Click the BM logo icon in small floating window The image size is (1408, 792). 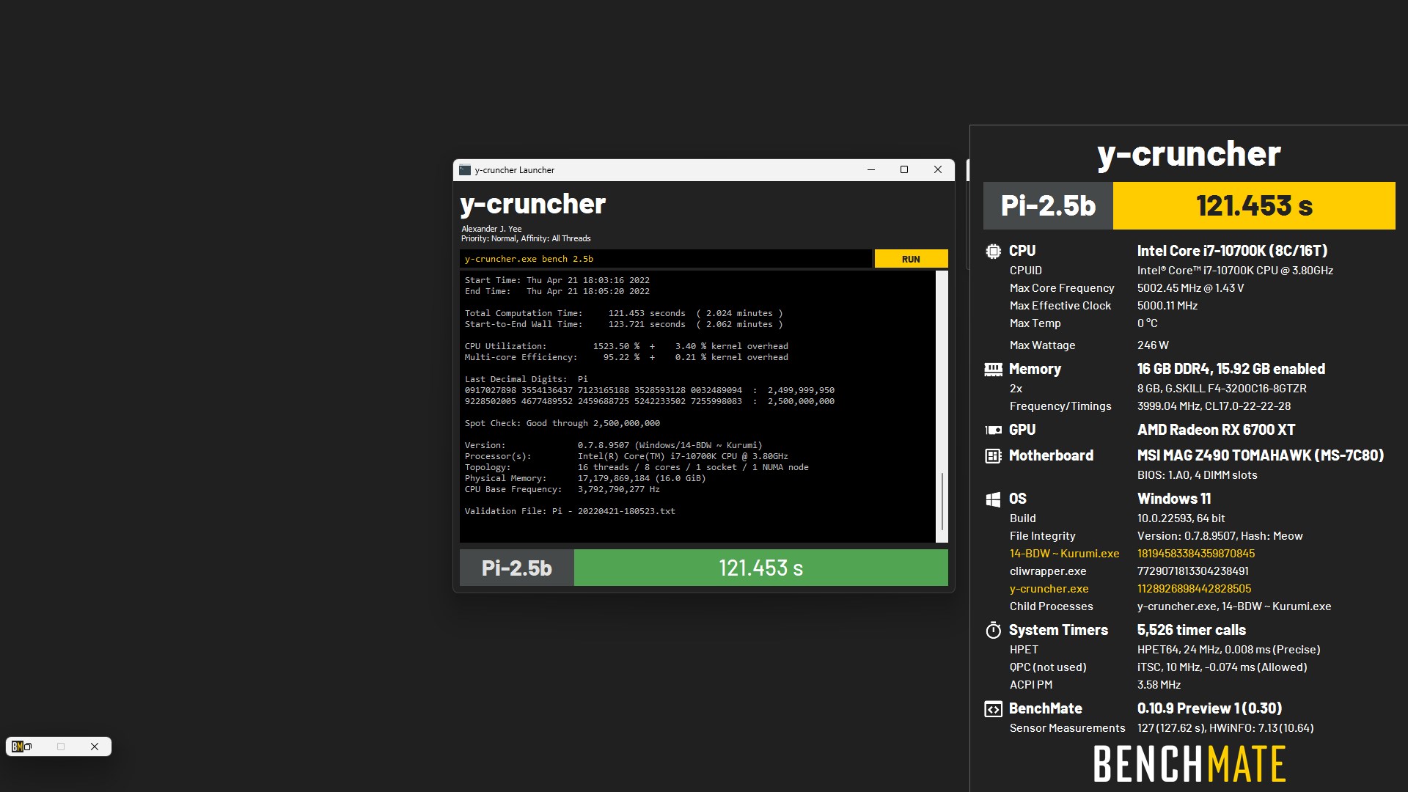(x=17, y=747)
